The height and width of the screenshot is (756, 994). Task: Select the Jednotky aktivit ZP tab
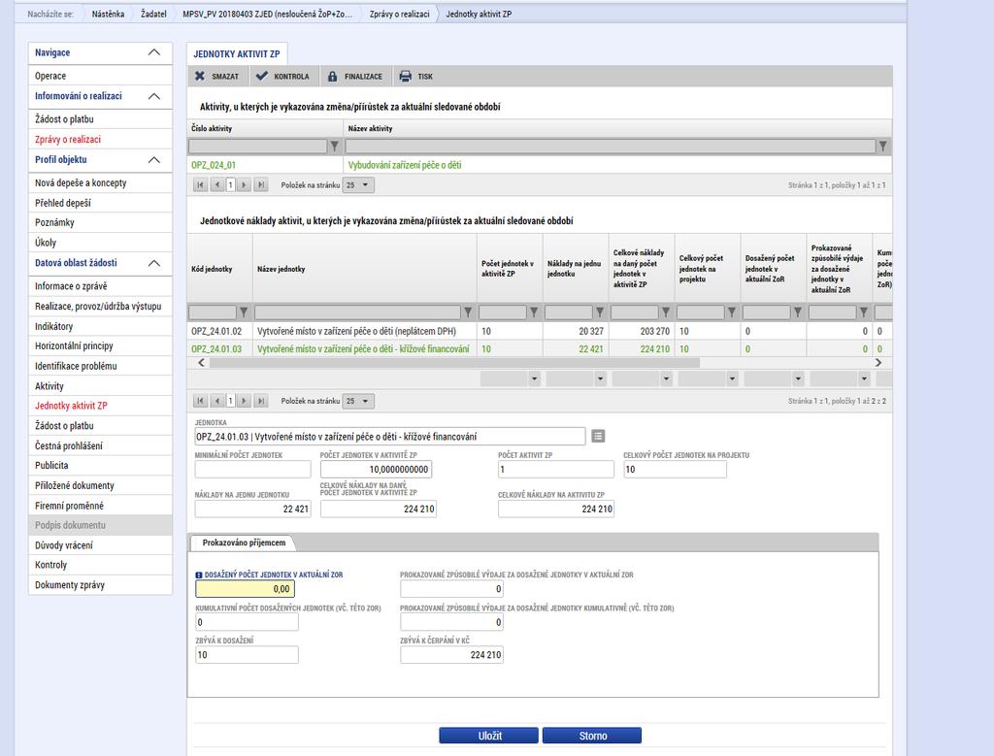click(237, 54)
